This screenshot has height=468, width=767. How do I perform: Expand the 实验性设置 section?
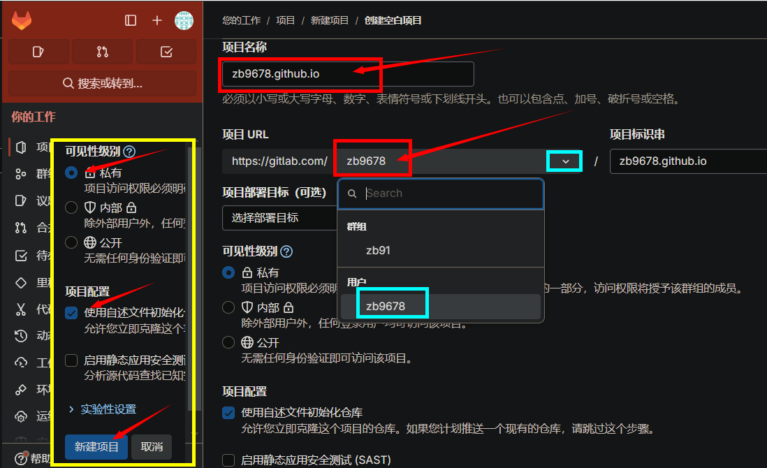coord(103,409)
